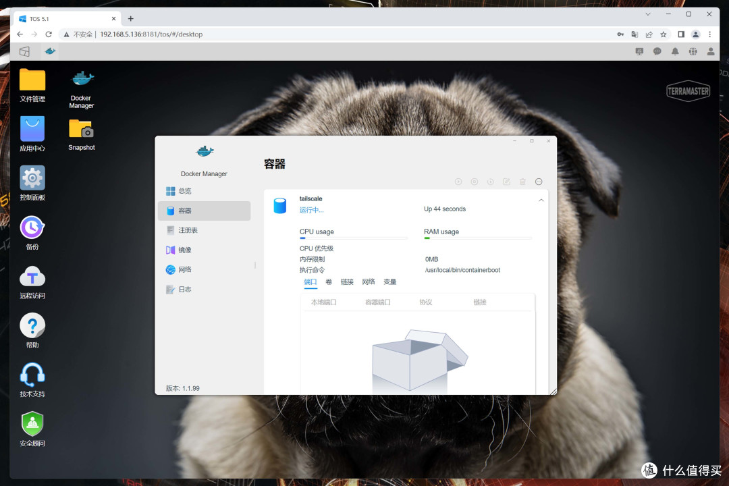Open 网络 network in sidebar

coord(204,270)
